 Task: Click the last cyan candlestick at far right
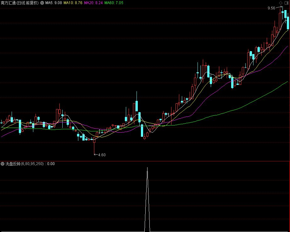pos(287,24)
